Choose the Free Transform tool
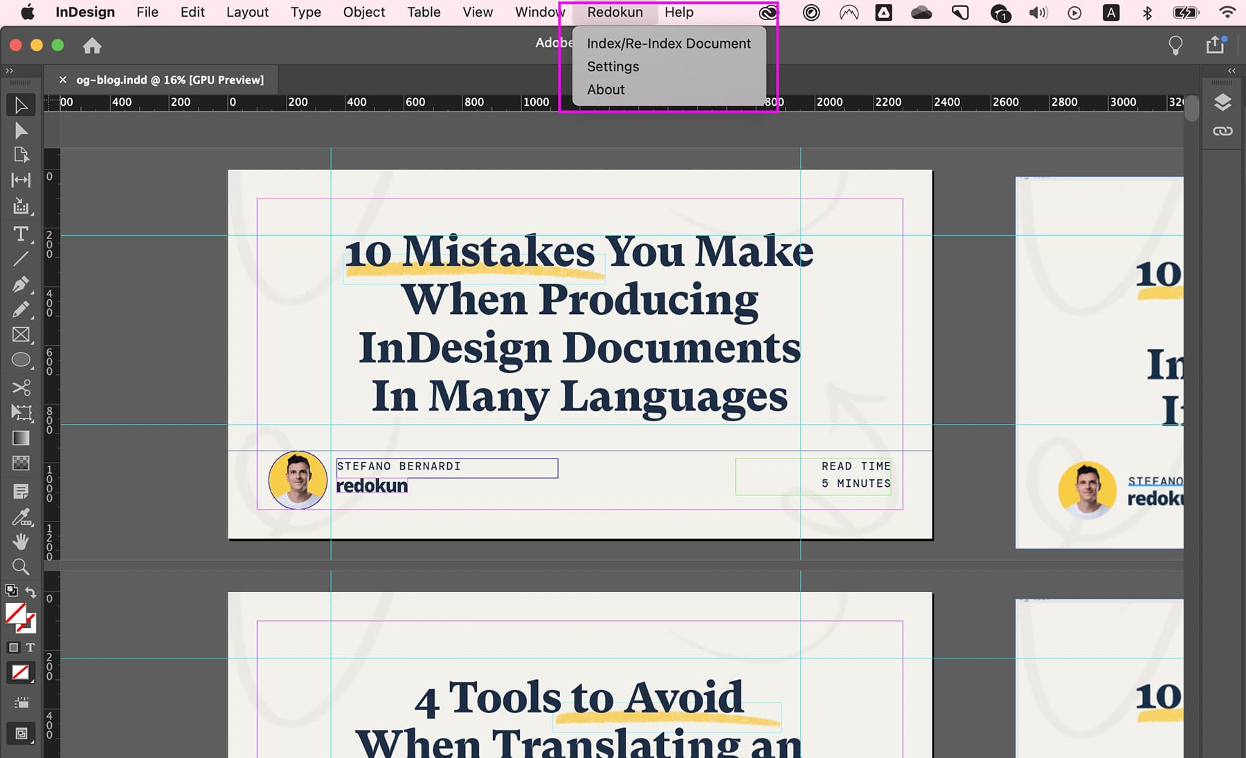The width and height of the screenshot is (1246, 758). click(x=21, y=412)
